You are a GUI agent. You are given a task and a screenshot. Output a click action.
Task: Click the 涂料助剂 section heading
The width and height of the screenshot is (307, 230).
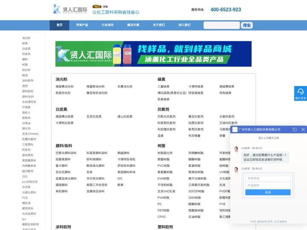pos(63,227)
